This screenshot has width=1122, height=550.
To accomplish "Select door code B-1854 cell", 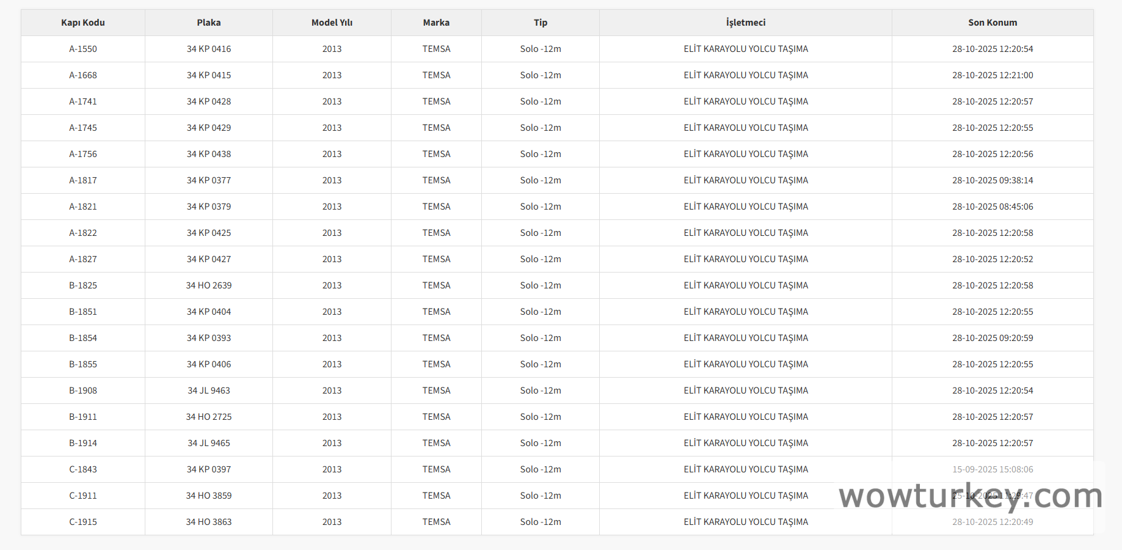I will 83,338.
